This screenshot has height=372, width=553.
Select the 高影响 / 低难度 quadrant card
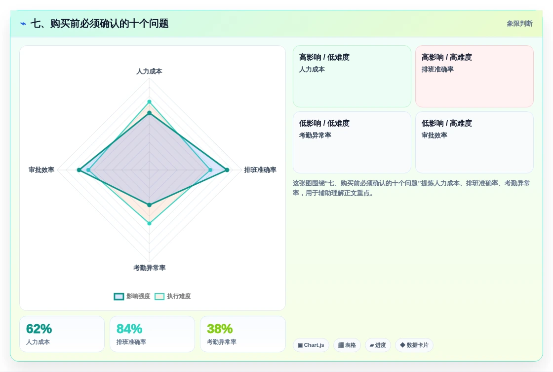click(x=352, y=76)
